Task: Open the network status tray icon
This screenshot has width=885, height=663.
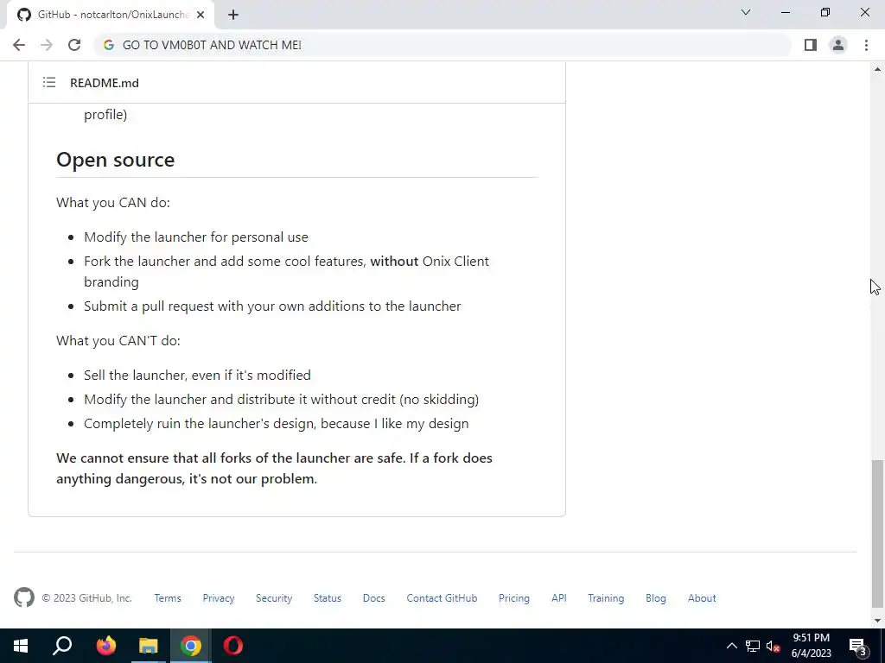Action: coord(753,646)
